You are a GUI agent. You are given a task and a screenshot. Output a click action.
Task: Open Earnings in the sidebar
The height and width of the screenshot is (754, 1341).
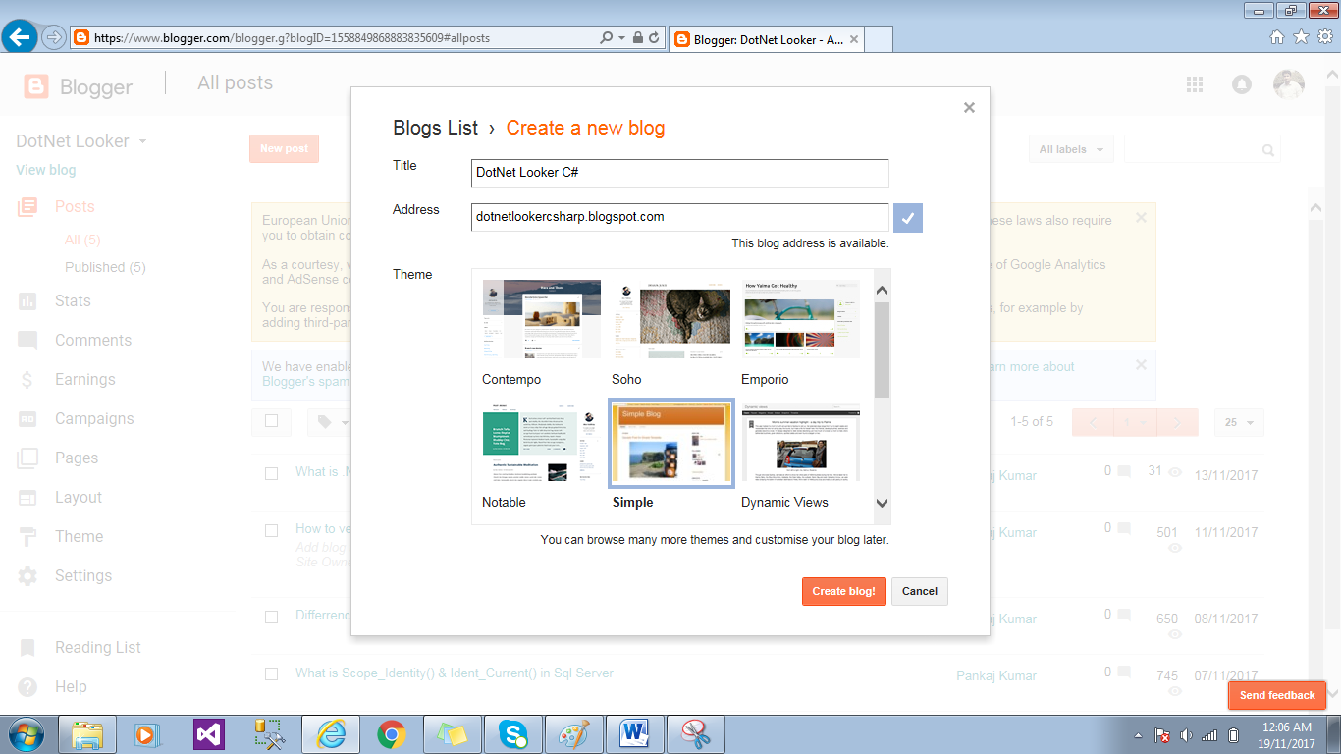click(85, 379)
